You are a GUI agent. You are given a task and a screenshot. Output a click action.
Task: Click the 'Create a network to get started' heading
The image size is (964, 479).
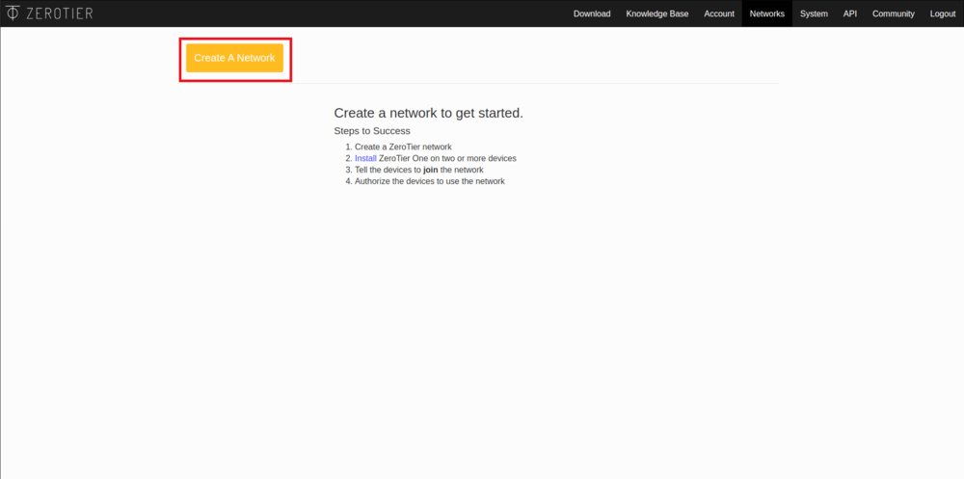click(428, 113)
